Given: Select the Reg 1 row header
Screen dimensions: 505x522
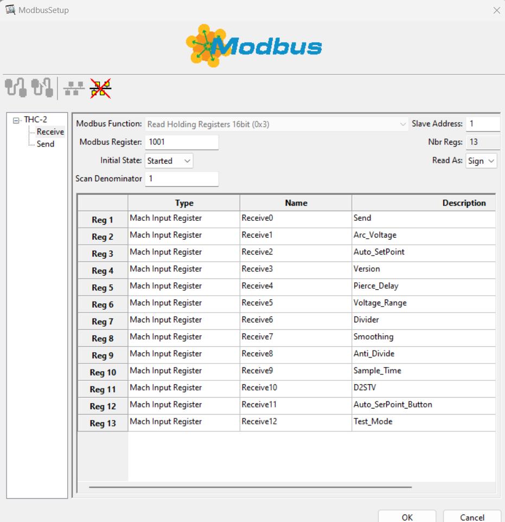Looking at the screenshot, I should (x=103, y=220).
